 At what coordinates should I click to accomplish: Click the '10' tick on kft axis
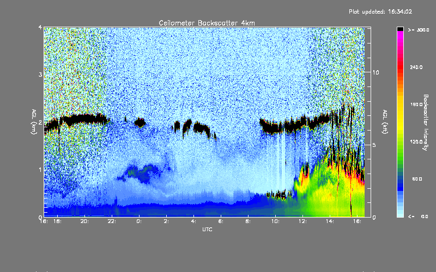tap(376, 72)
